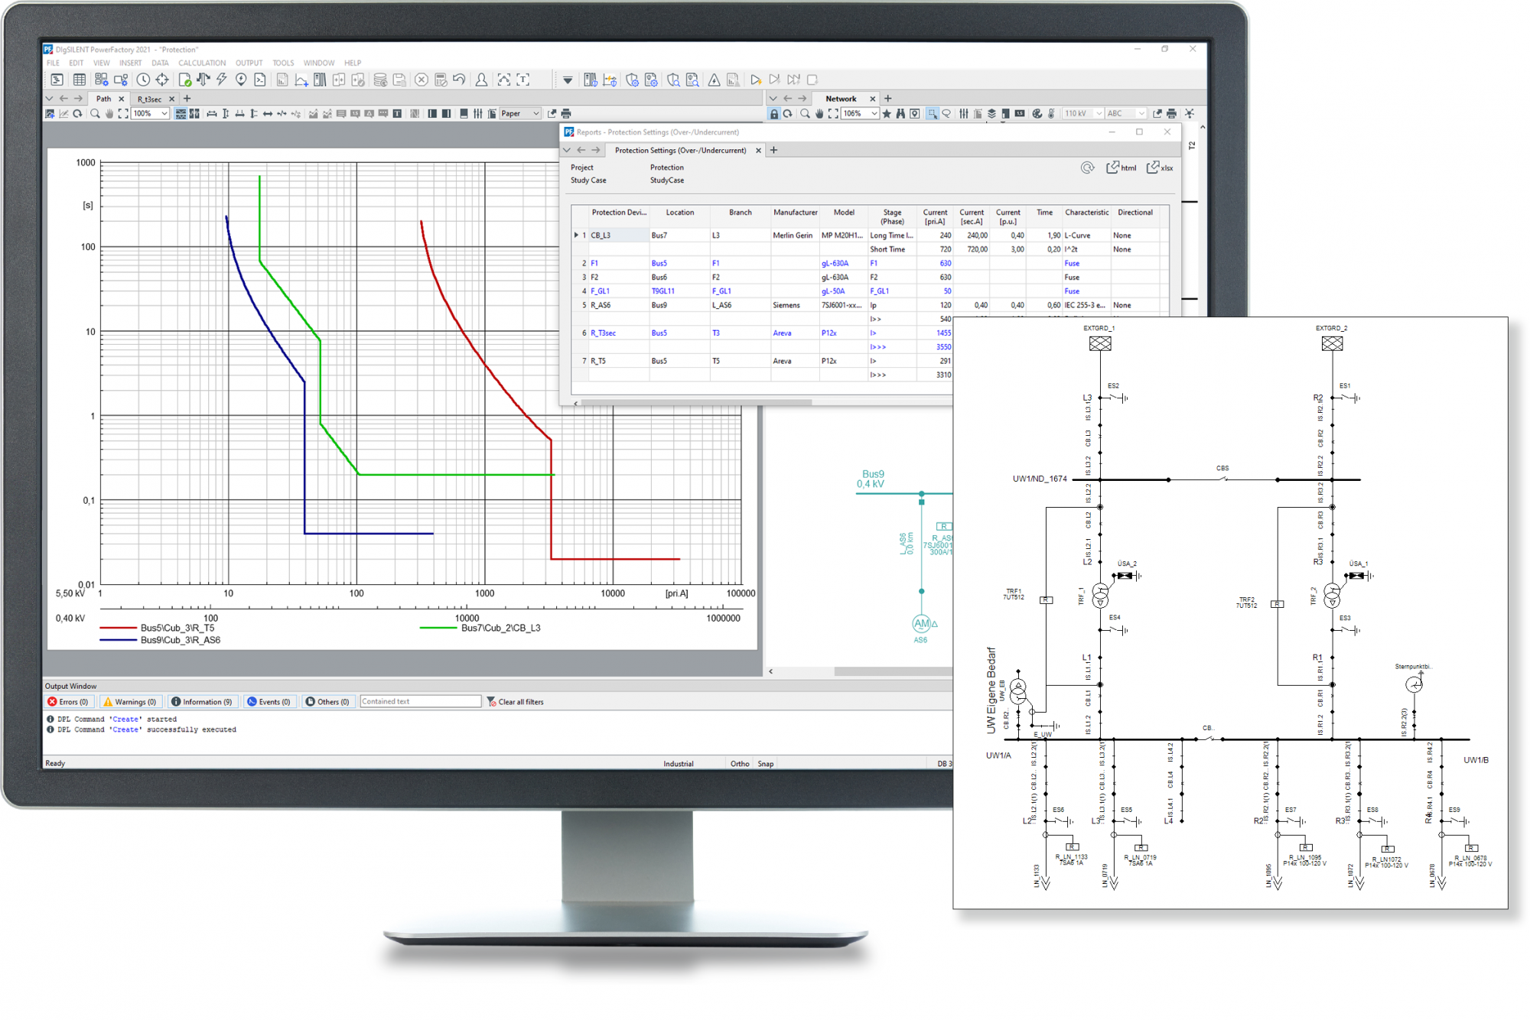
Task: Click Clear all filters in Output Window
Action: point(515,702)
